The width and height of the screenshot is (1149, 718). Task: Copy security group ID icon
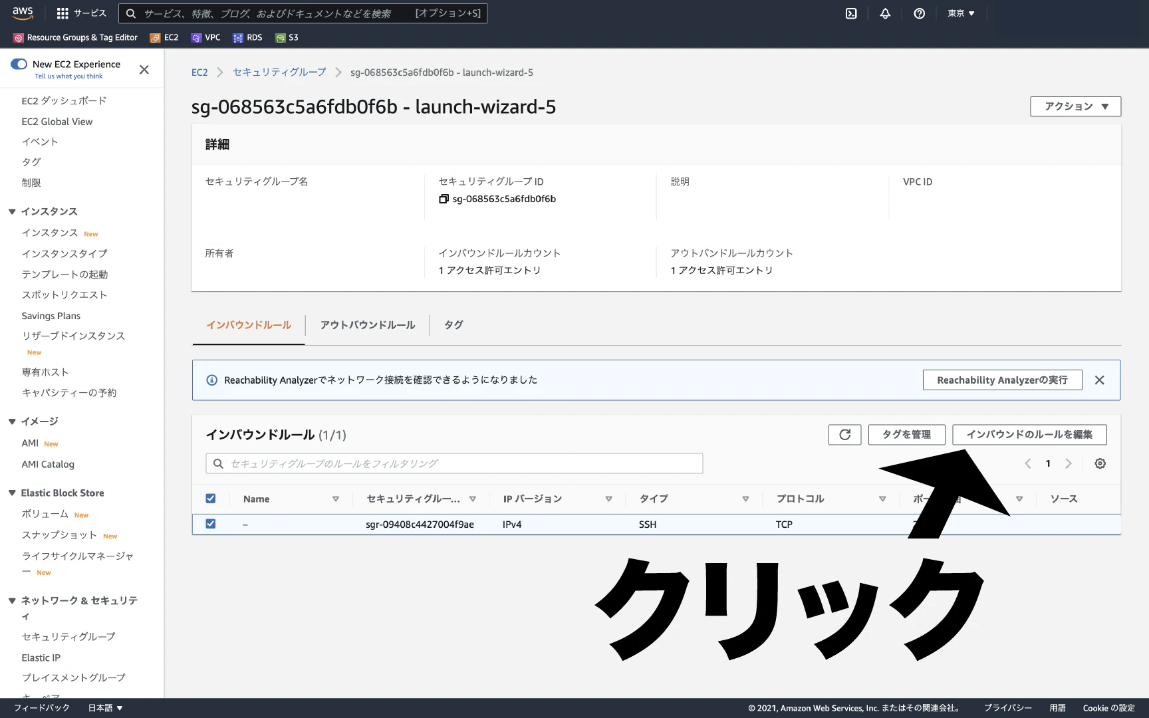(444, 199)
